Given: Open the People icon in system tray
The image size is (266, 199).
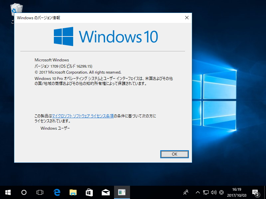Looking at the screenshot, I should click(x=186, y=192).
